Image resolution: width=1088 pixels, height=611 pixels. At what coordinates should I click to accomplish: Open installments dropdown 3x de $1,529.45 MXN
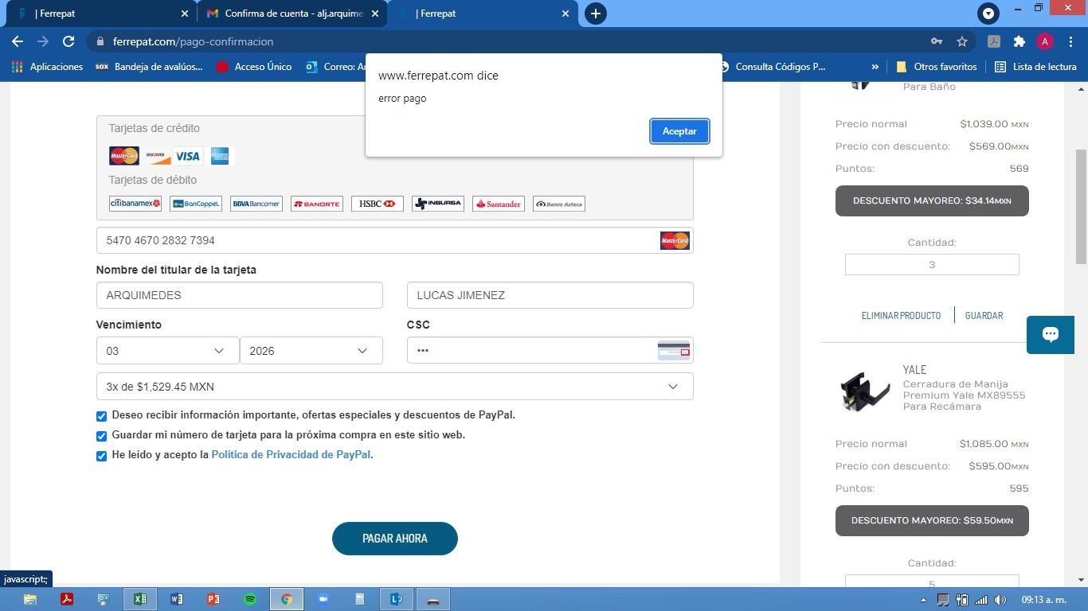coord(394,387)
